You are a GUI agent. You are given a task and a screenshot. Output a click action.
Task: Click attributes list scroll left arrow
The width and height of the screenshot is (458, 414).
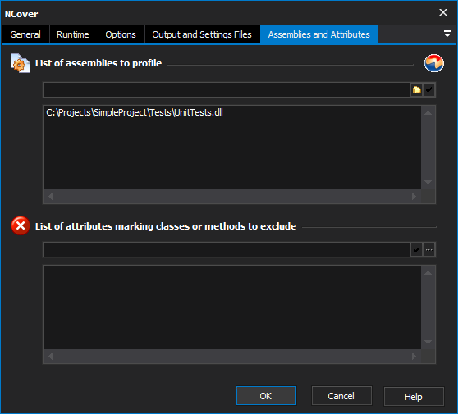pos(51,357)
